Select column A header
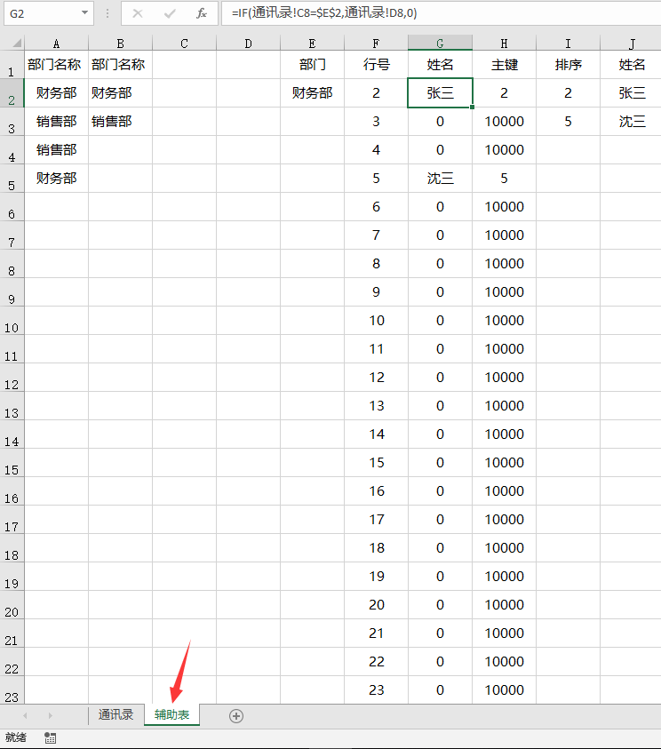Viewport: 661px width, 749px height. (x=56, y=44)
